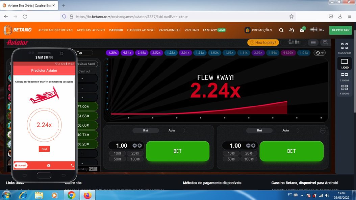Click the left green BET button
This screenshot has width=356, height=200.
pos(177,151)
